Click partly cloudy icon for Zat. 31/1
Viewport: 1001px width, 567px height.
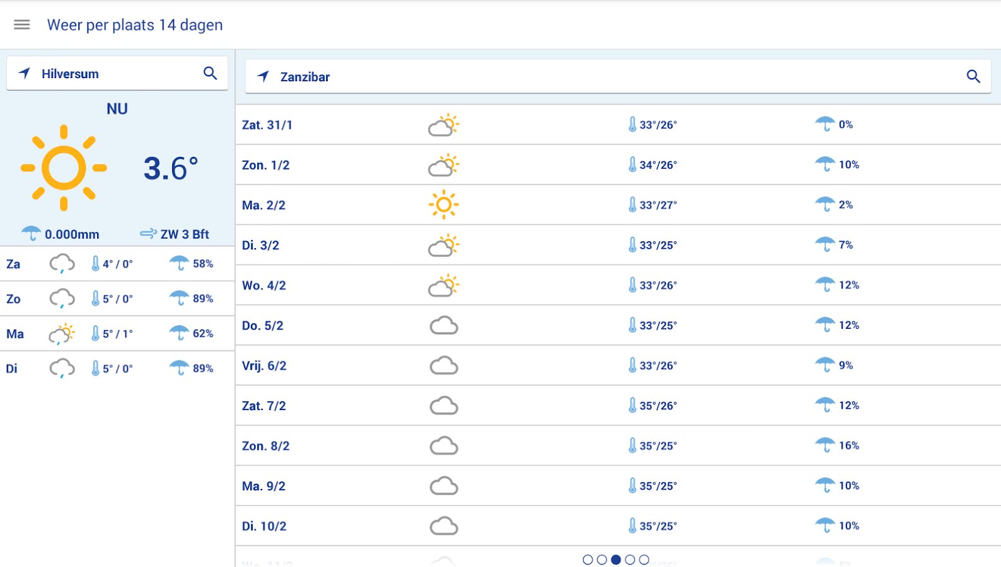[444, 125]
